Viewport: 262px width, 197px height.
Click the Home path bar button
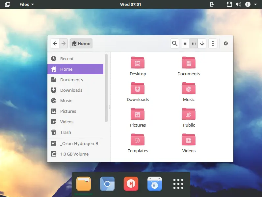(x=81, y=43)
